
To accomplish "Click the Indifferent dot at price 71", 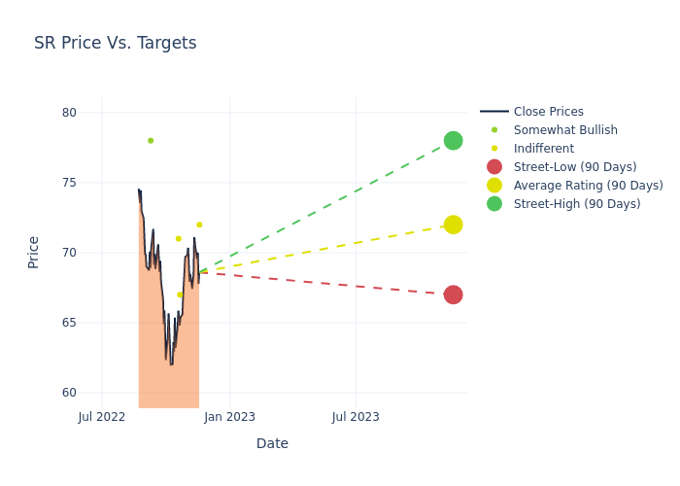I will pos(179,238).
